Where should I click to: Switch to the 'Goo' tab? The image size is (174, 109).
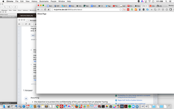[x=71, y=6]
